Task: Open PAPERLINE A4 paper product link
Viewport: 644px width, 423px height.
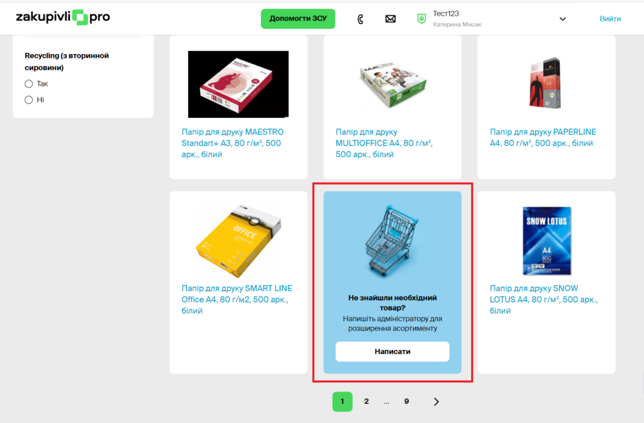Action: tap(543, 137)
